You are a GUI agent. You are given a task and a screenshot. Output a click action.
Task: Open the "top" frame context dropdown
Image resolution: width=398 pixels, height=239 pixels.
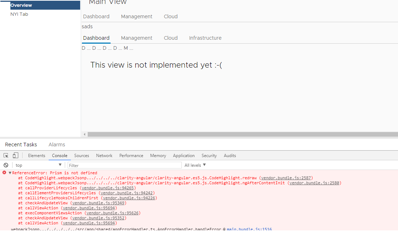click(x=38, y=165)
